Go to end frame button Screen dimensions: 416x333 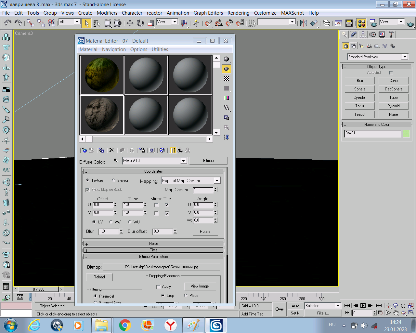[x=379, y=306]
